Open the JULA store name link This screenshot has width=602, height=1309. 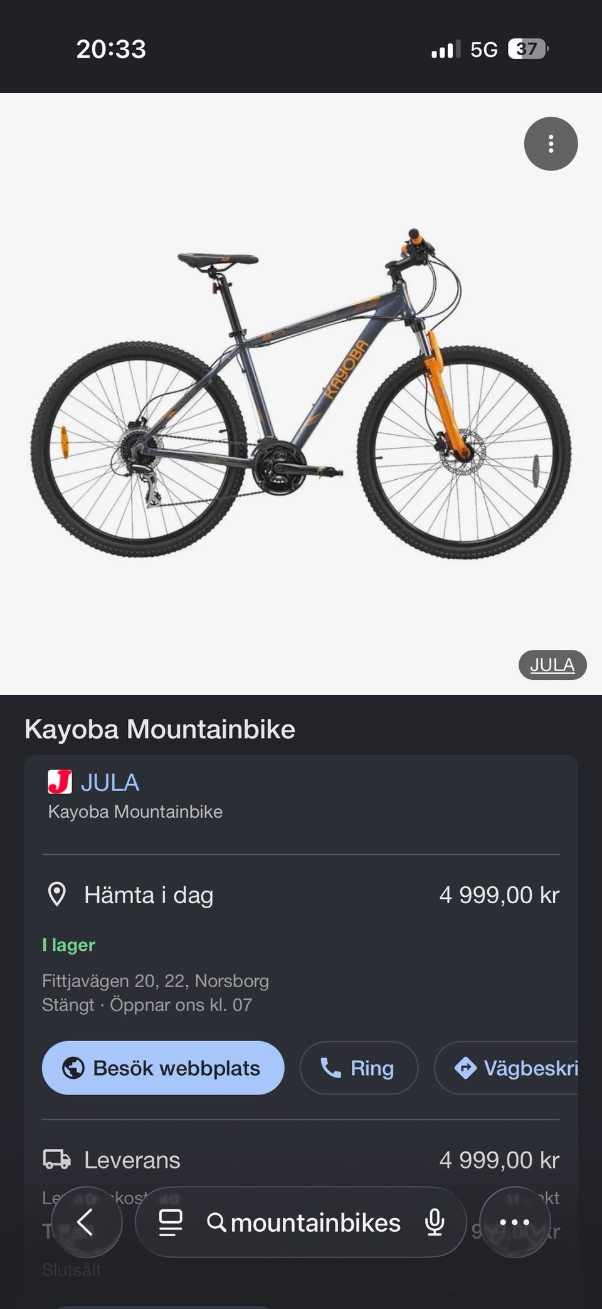click(x=110, y=782)
